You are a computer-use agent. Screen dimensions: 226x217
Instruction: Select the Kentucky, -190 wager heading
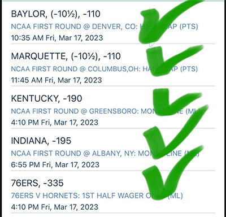pyautogui.click(x=46, y=98)
